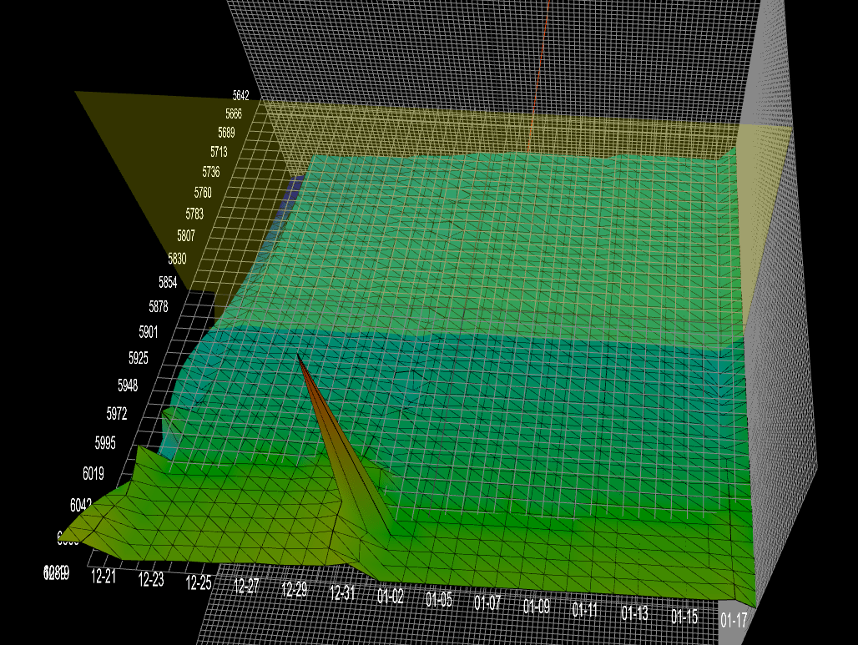Screen dimensions: 858x645
Task: Click the 01-13 date axis label
Action: click(635, 613)
